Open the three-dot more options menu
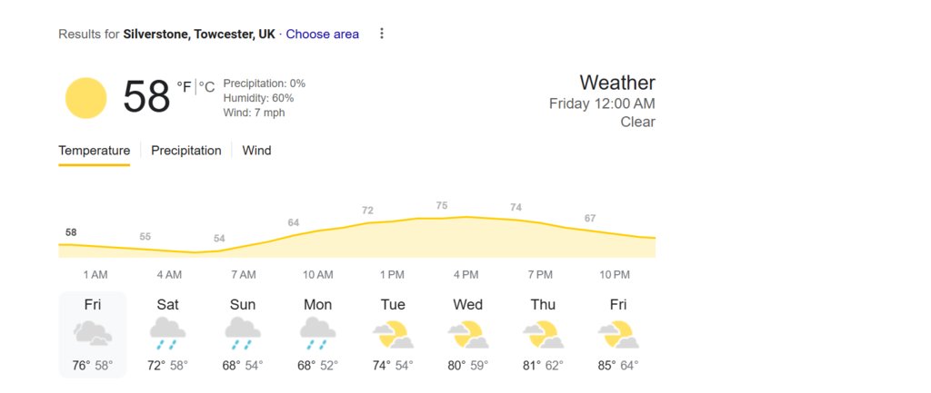 [382, 34]
